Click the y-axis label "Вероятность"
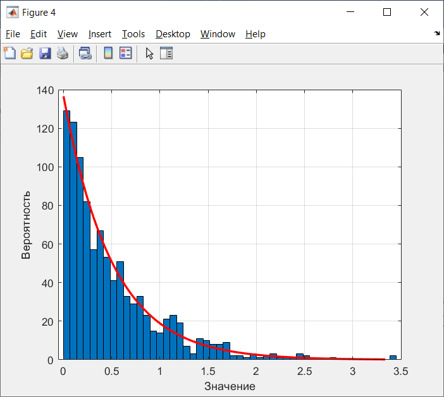This screenshot has width=444, height=397. tap(26, 225)
